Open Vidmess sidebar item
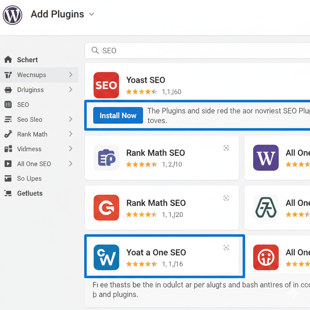The width and height of the screenshot is (310, 310). point(29,149)
